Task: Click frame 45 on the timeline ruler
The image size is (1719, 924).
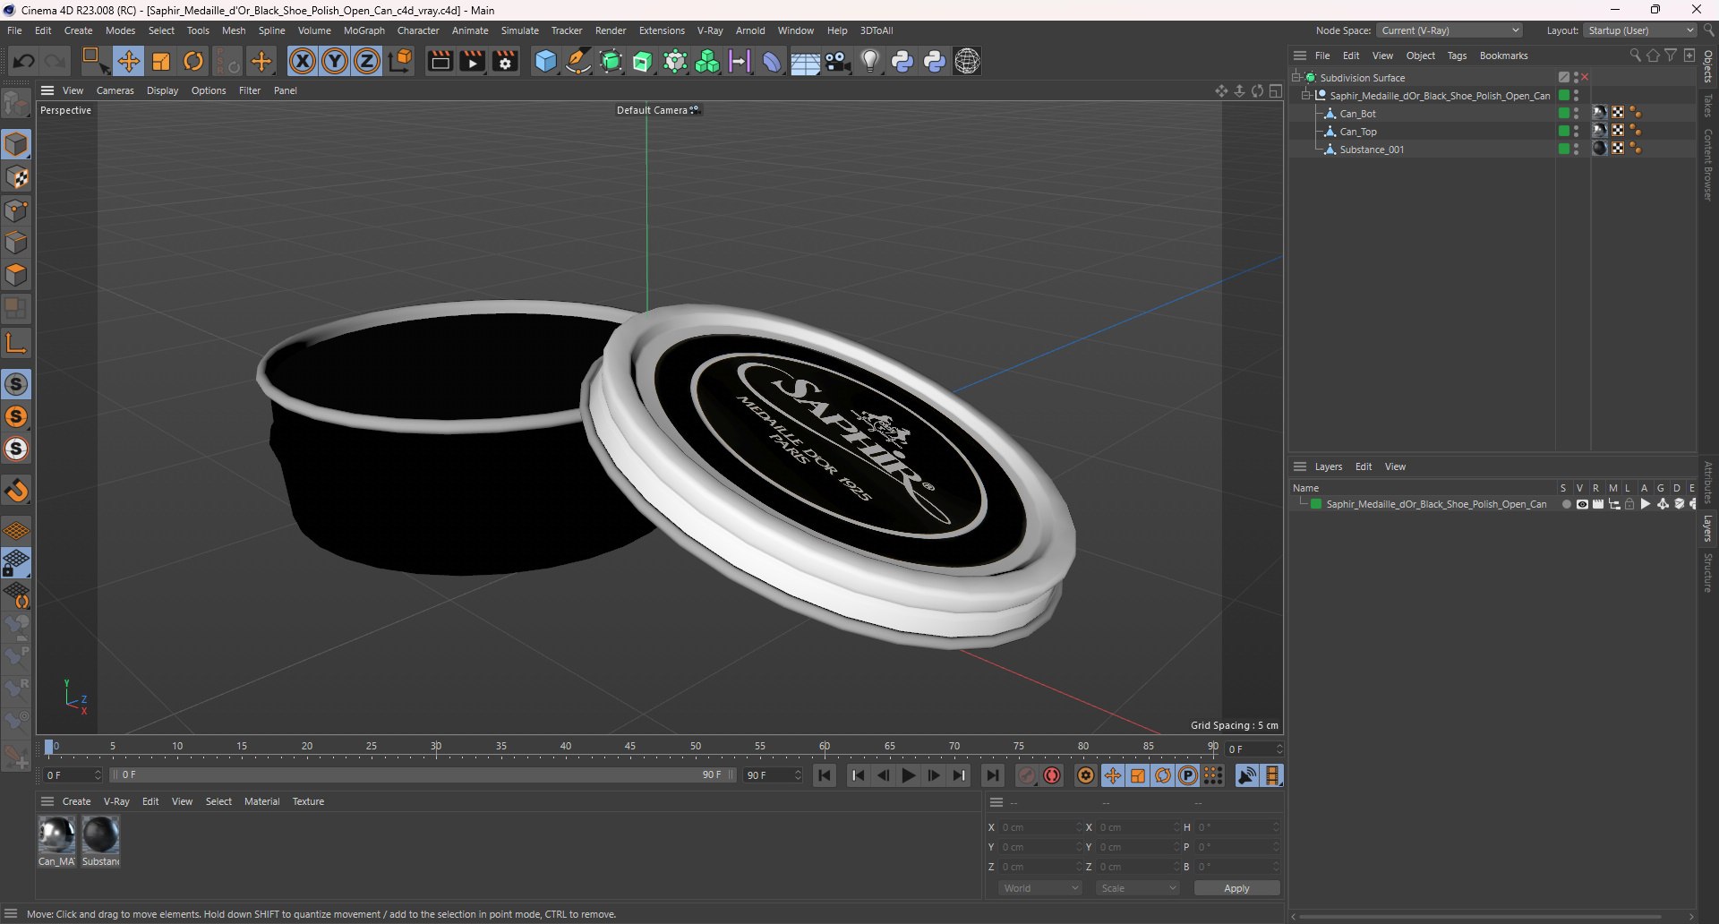Action: (630, 747)
